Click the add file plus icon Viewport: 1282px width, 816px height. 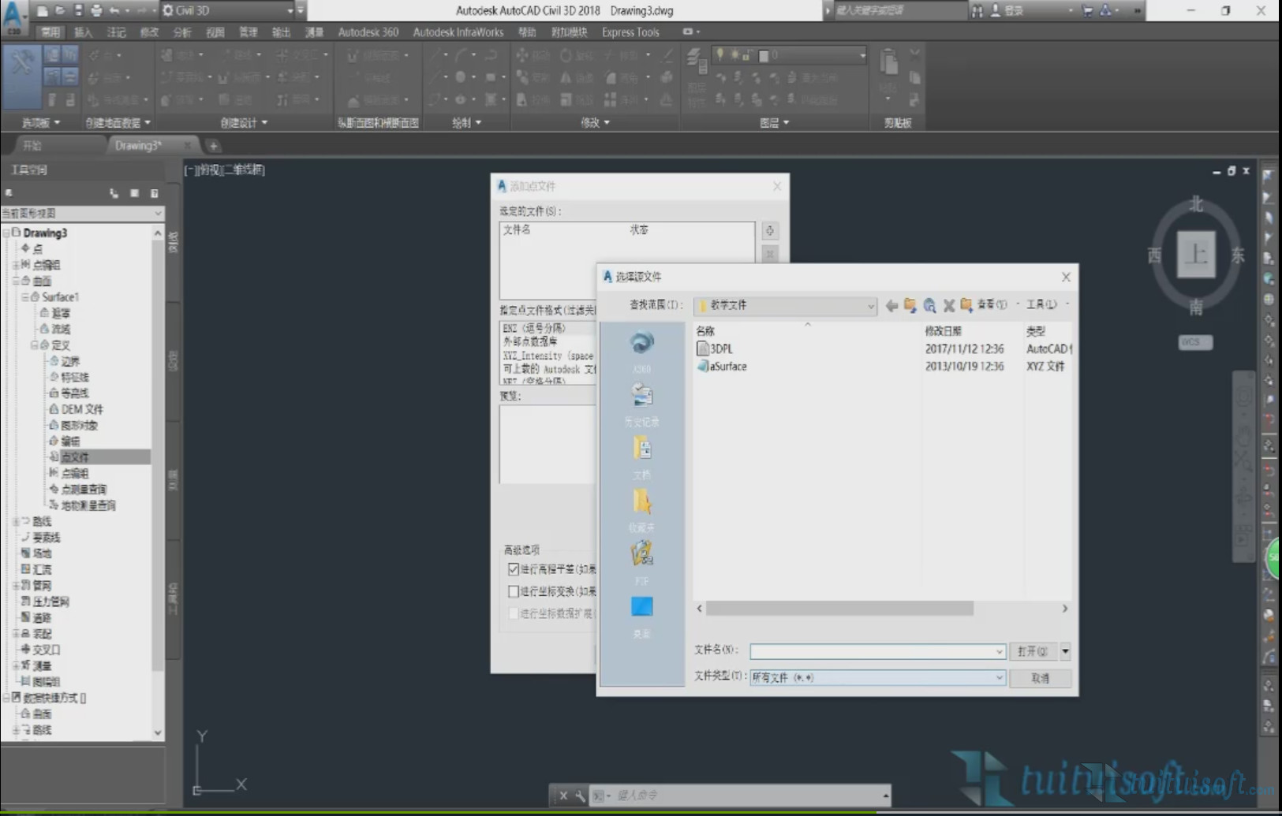pyautogui.click(x=769, y=231)
